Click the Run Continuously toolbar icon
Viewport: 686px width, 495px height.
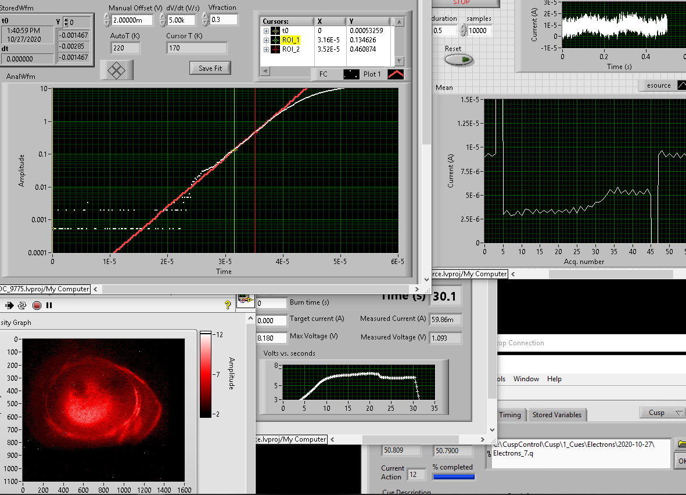(23, 305)
